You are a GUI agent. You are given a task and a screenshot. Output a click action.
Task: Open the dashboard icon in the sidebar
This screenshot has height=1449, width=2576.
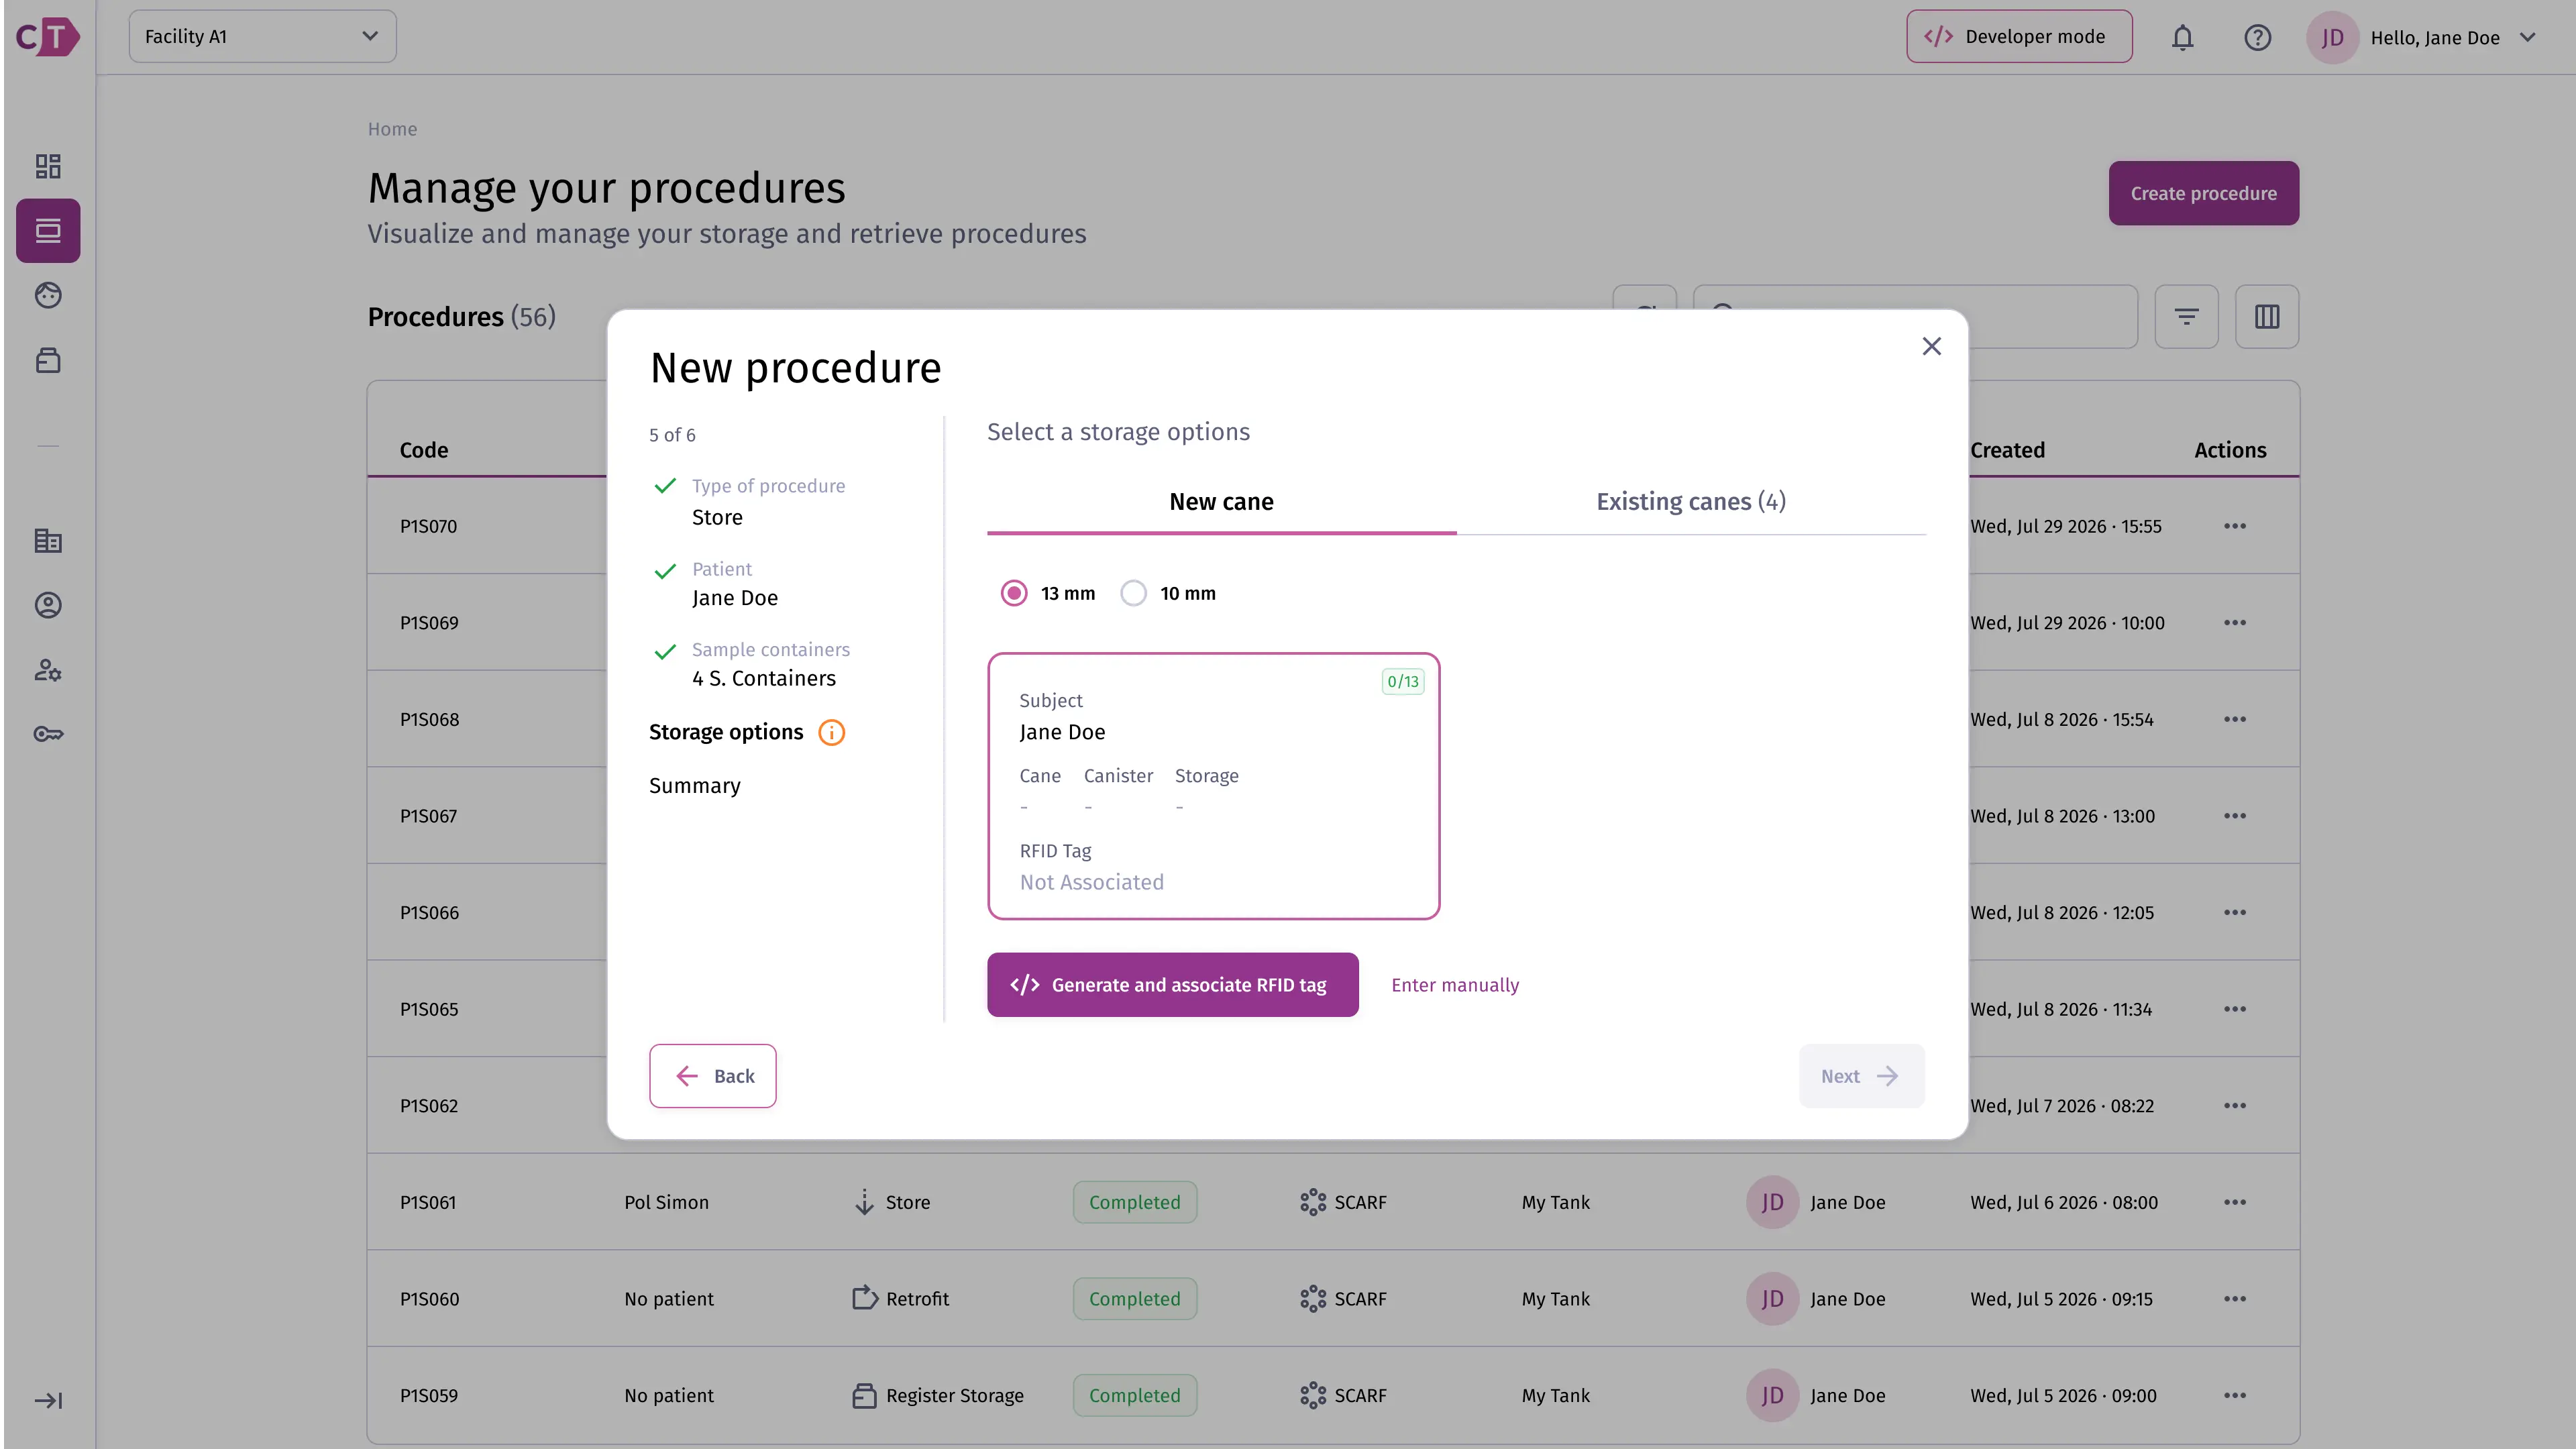click(x=48, y=166)
